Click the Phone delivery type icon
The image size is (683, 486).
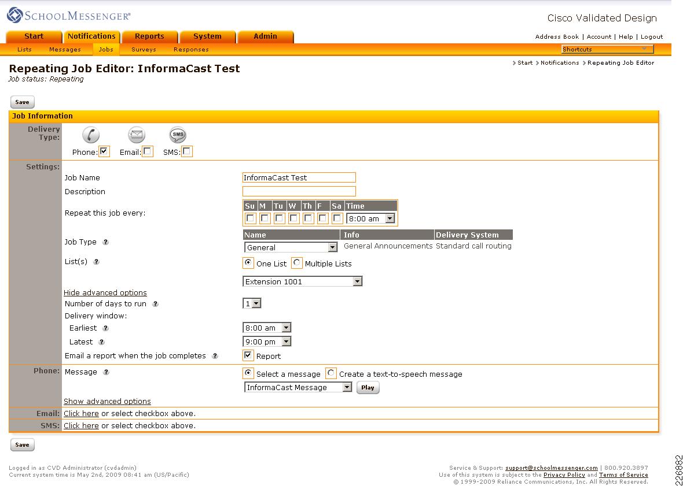click(91, 135)
